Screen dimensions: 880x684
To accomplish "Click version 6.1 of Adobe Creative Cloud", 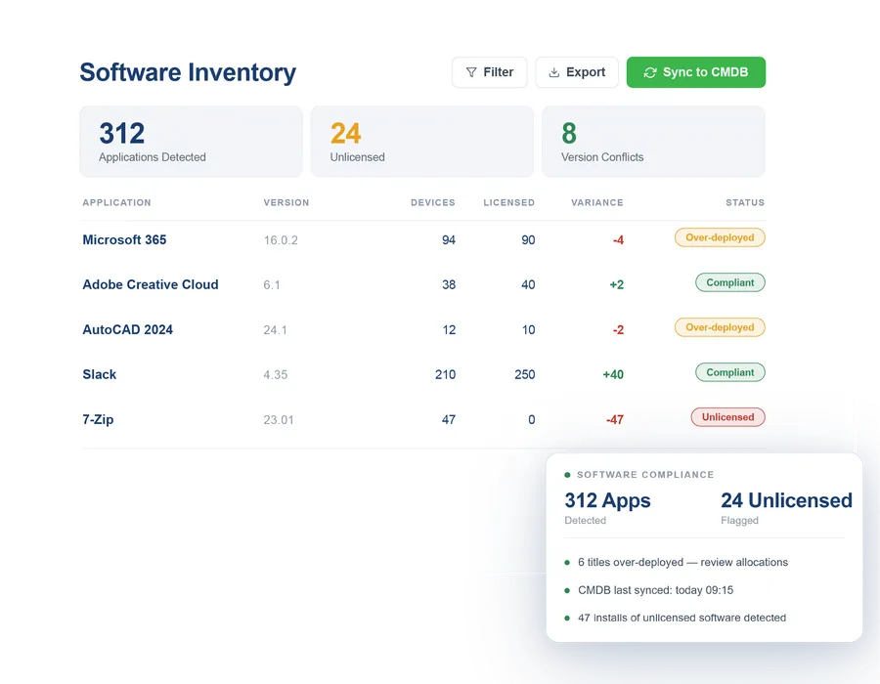I will click(x=272, y=284).
